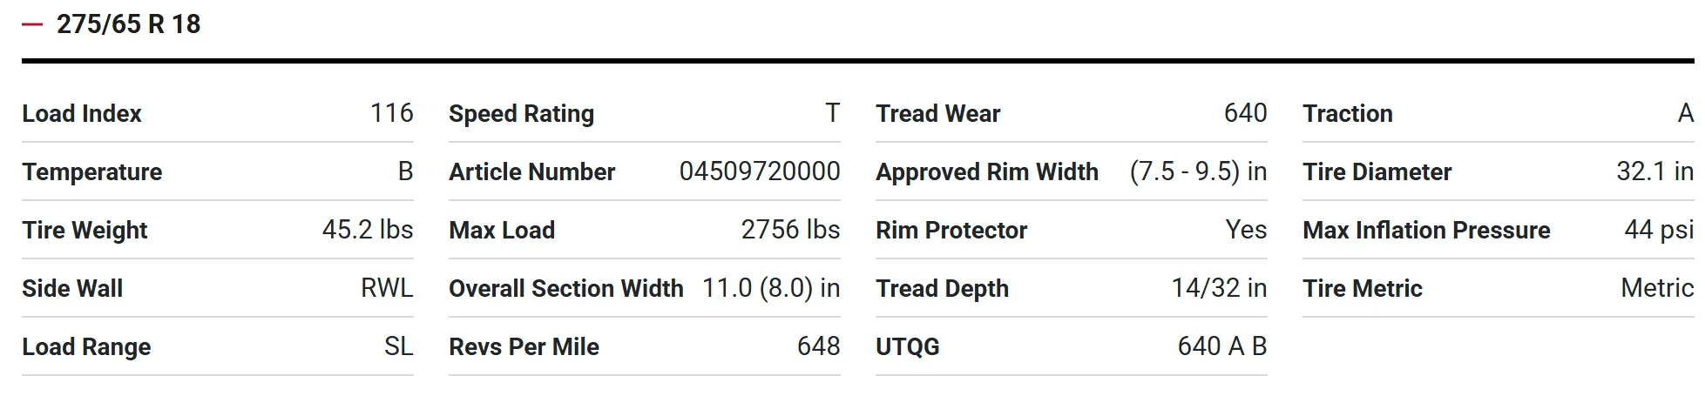Click the Tire Metric label
The width and height of the screenshot is (1705, 396).
(x=1363, y=289)
